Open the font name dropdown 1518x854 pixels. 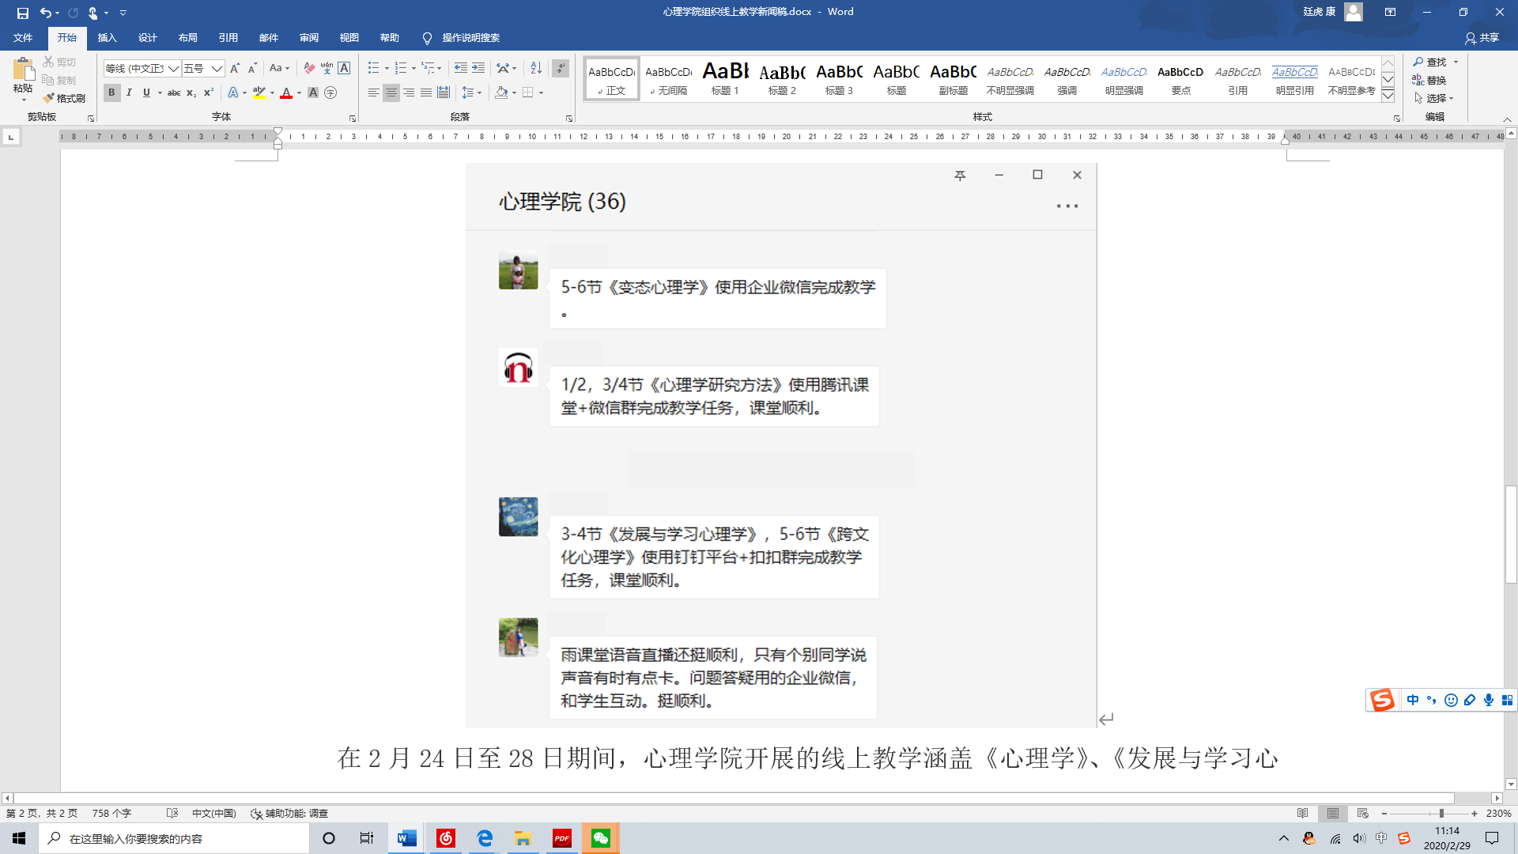[173, 69]
